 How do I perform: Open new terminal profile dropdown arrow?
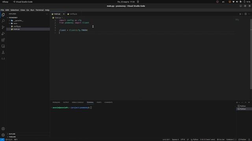[239, 102]
